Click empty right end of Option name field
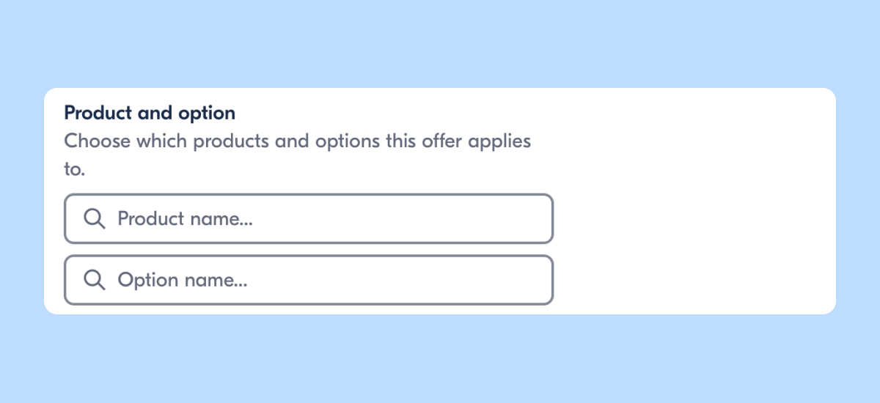 513,280
